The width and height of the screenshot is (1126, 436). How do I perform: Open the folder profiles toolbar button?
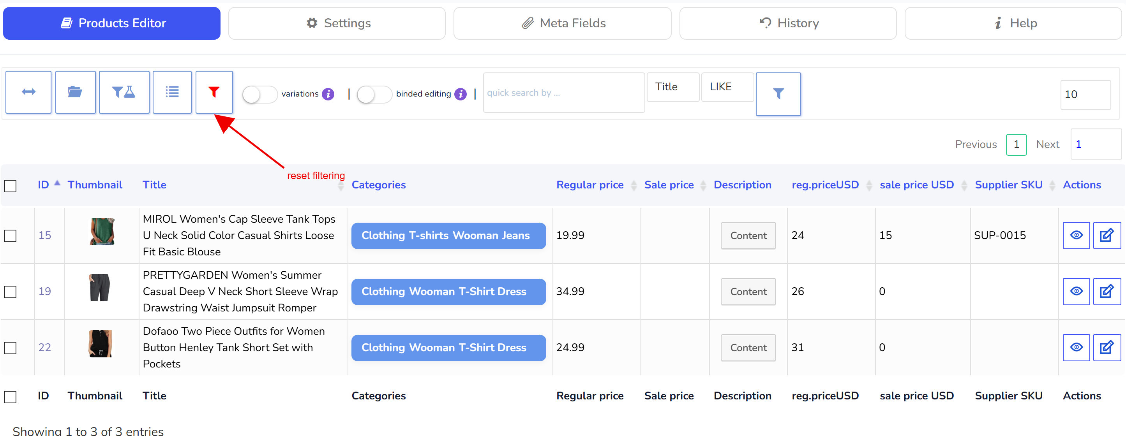point(75,92)
